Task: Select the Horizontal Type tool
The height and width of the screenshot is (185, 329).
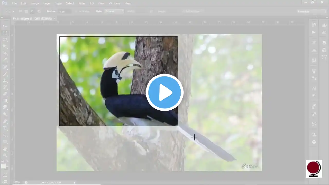Action: (x=5, y=128)
